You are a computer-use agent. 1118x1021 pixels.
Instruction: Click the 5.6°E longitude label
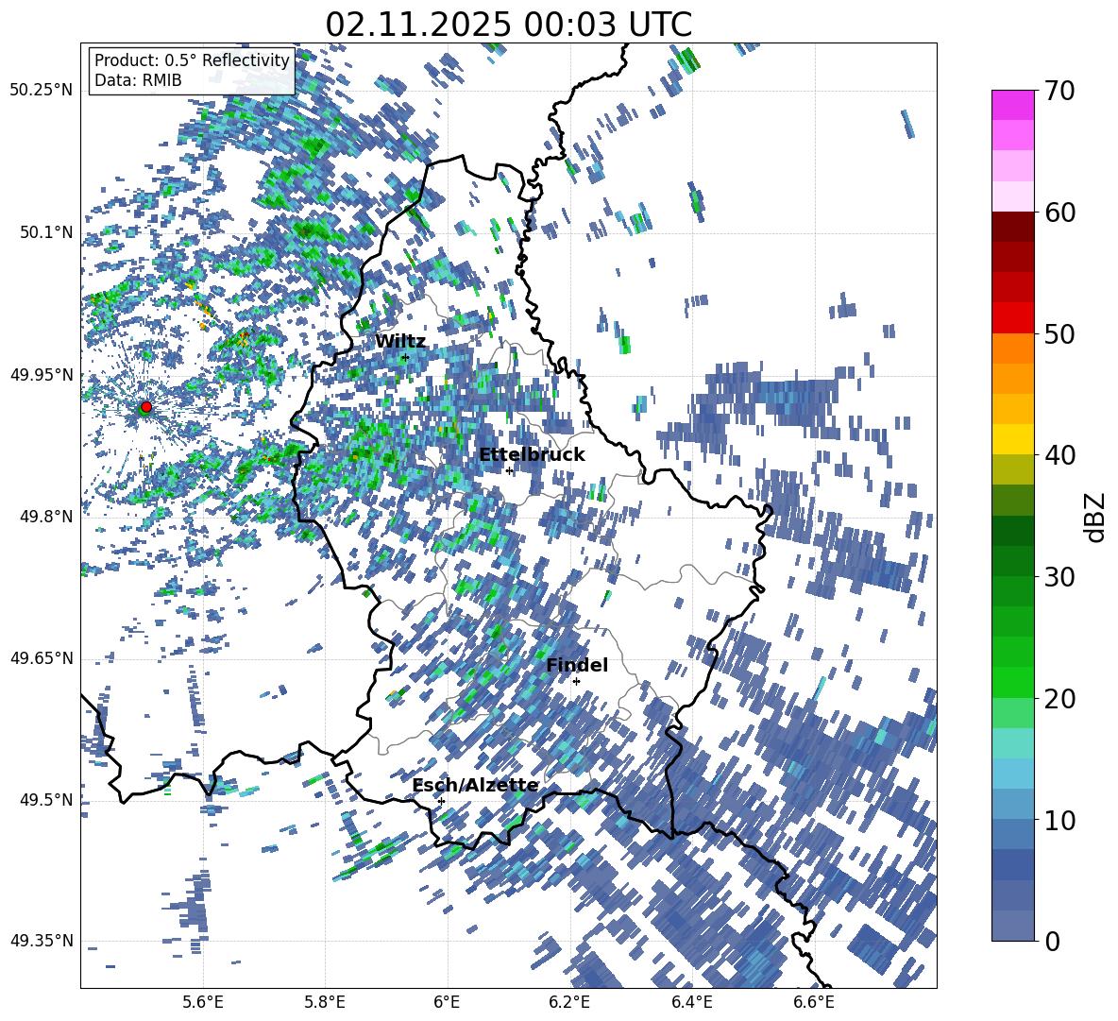(203, 1002)
